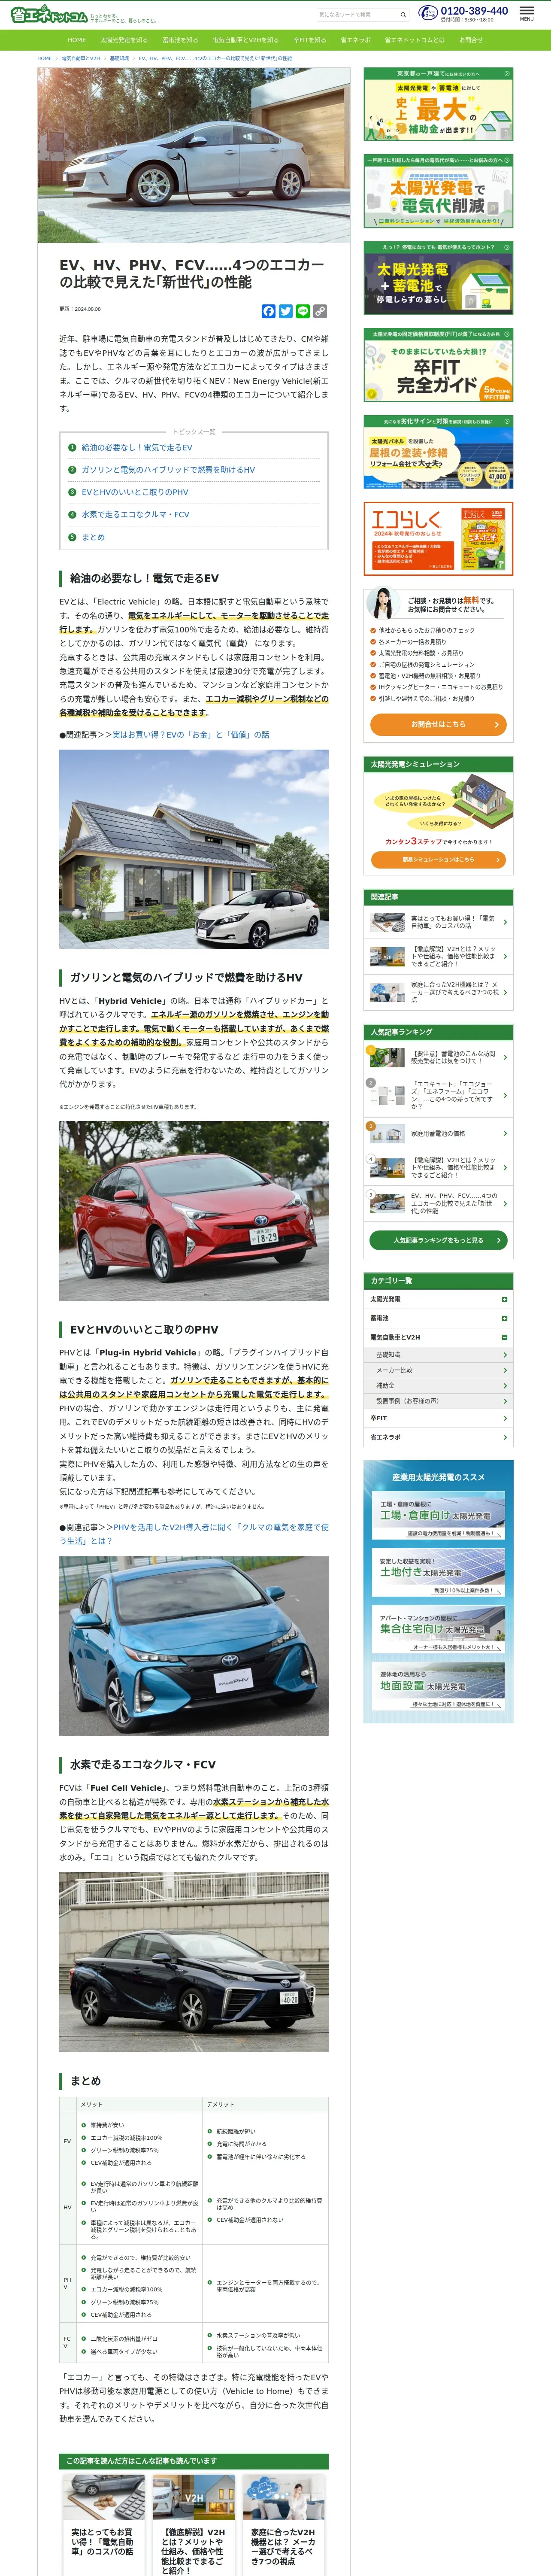The height and width of the screenshot is (2576, 551).
Task: Focus the keyword search input field
Action: [x=357, y=15]
